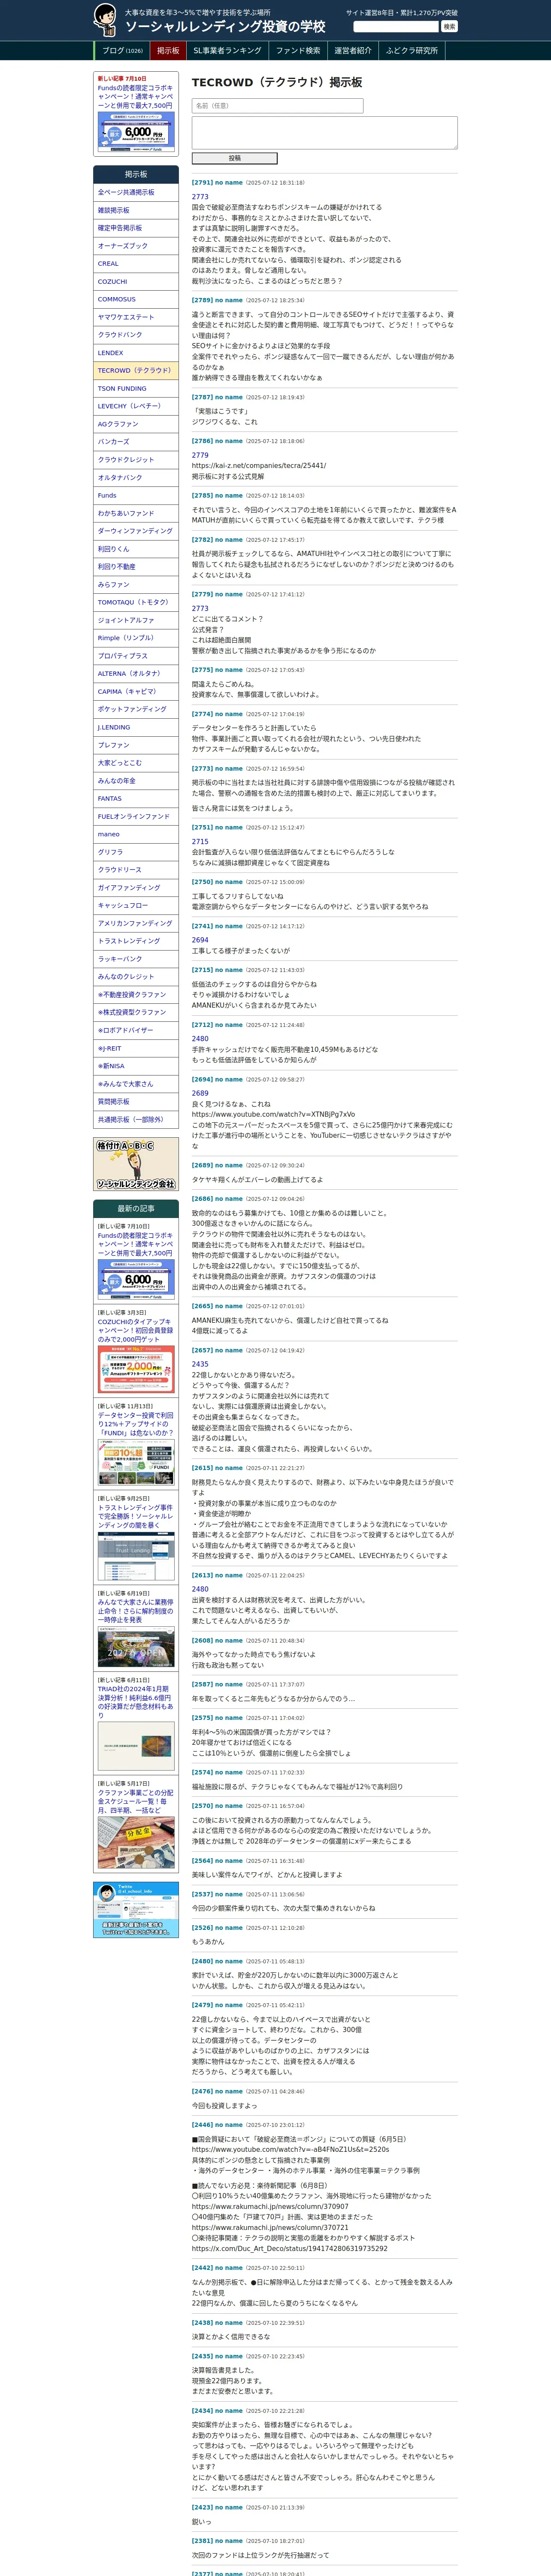This screenshot has width=551, height=2576.
Task: Open ALTERNA(オルタナ) board link
Action: pos(136,673)
